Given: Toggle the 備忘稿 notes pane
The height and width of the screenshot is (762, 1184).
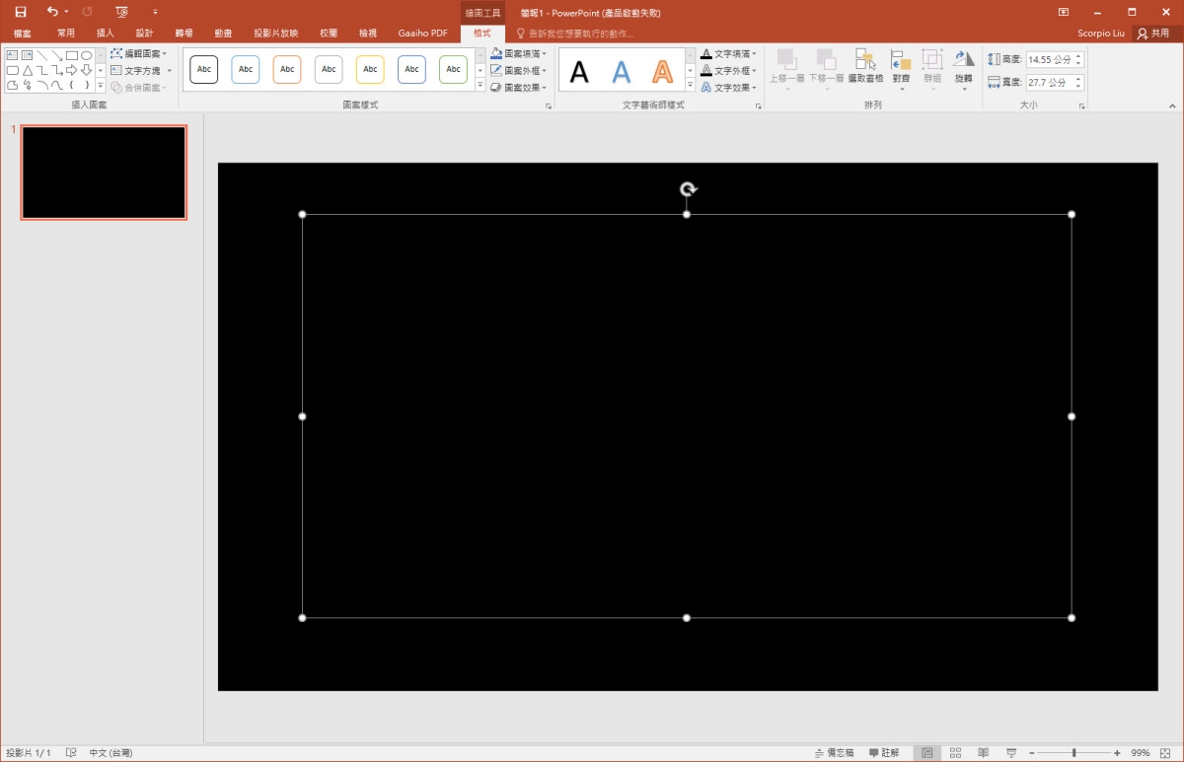Looking at the screenshot, I should 834,753.
